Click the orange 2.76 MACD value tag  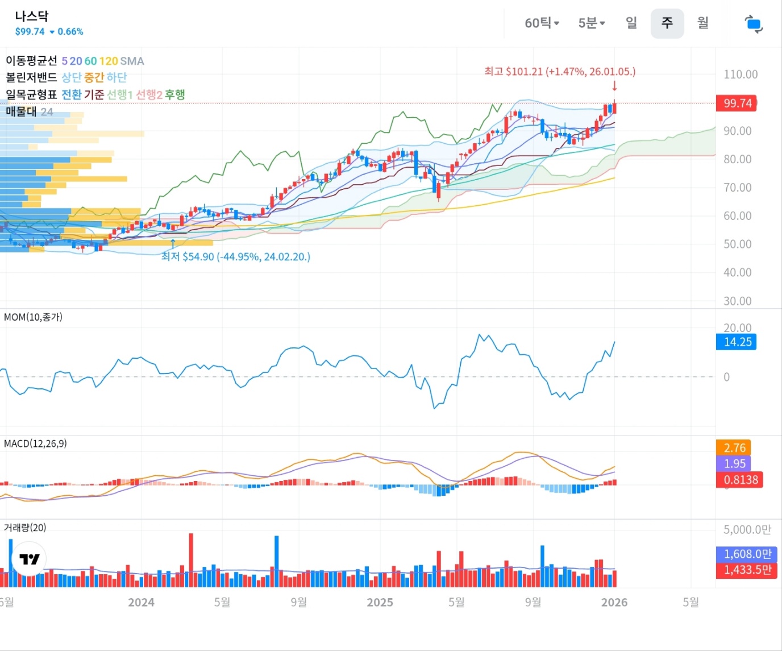point(734,448)
